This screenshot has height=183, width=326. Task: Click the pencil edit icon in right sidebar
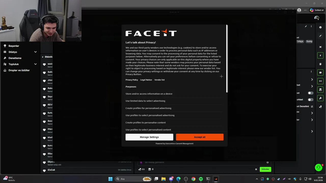pyautogui.click(x=320, y=36)
